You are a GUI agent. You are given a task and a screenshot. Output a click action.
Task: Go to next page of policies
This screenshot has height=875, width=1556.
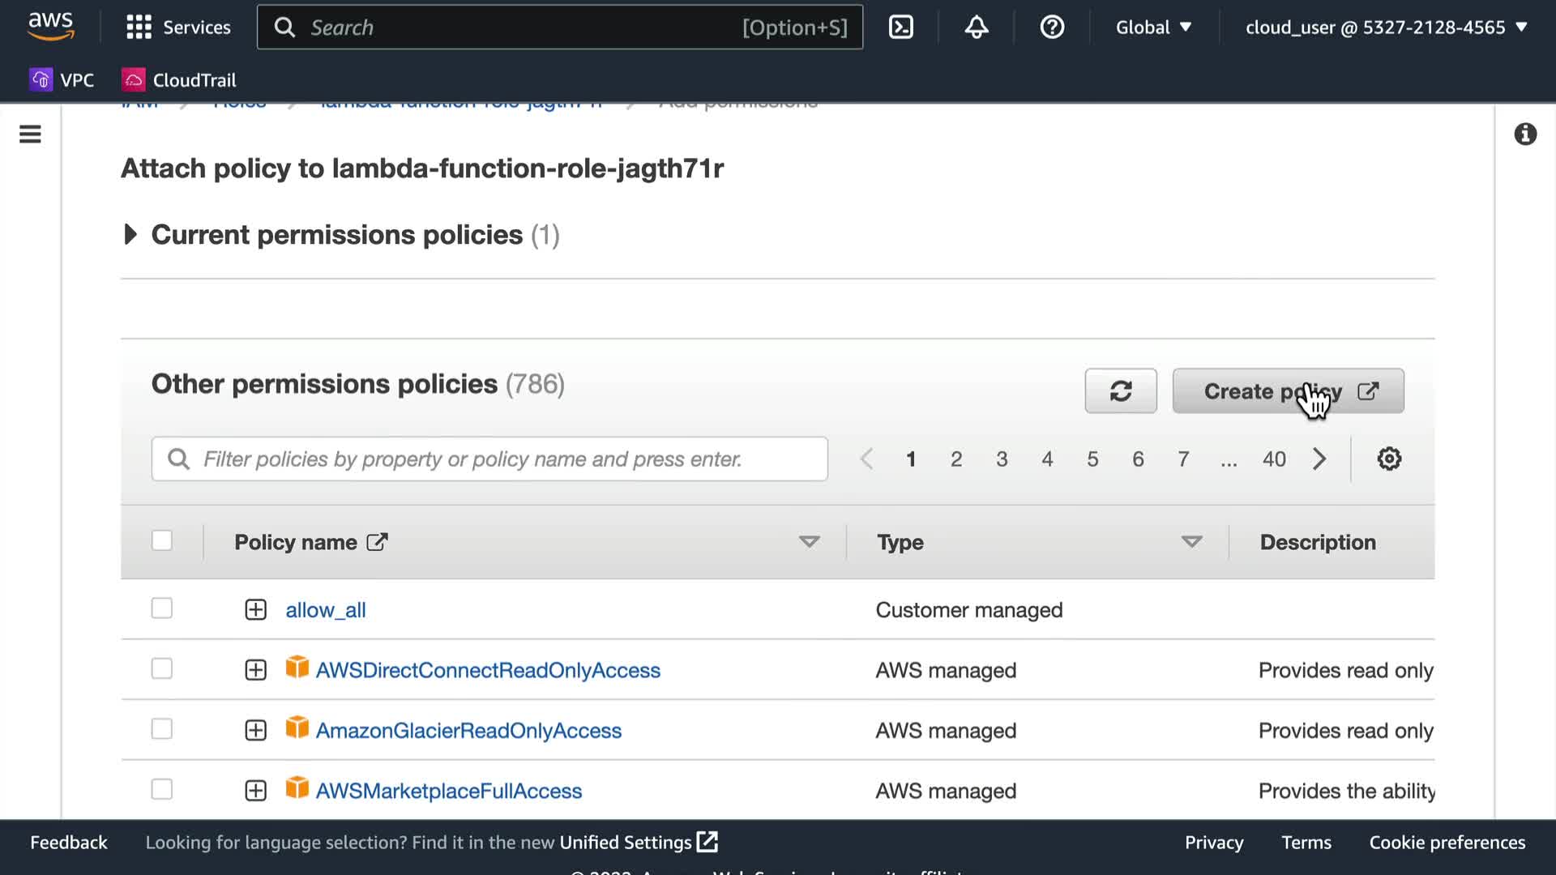[x=1319, y=459]
